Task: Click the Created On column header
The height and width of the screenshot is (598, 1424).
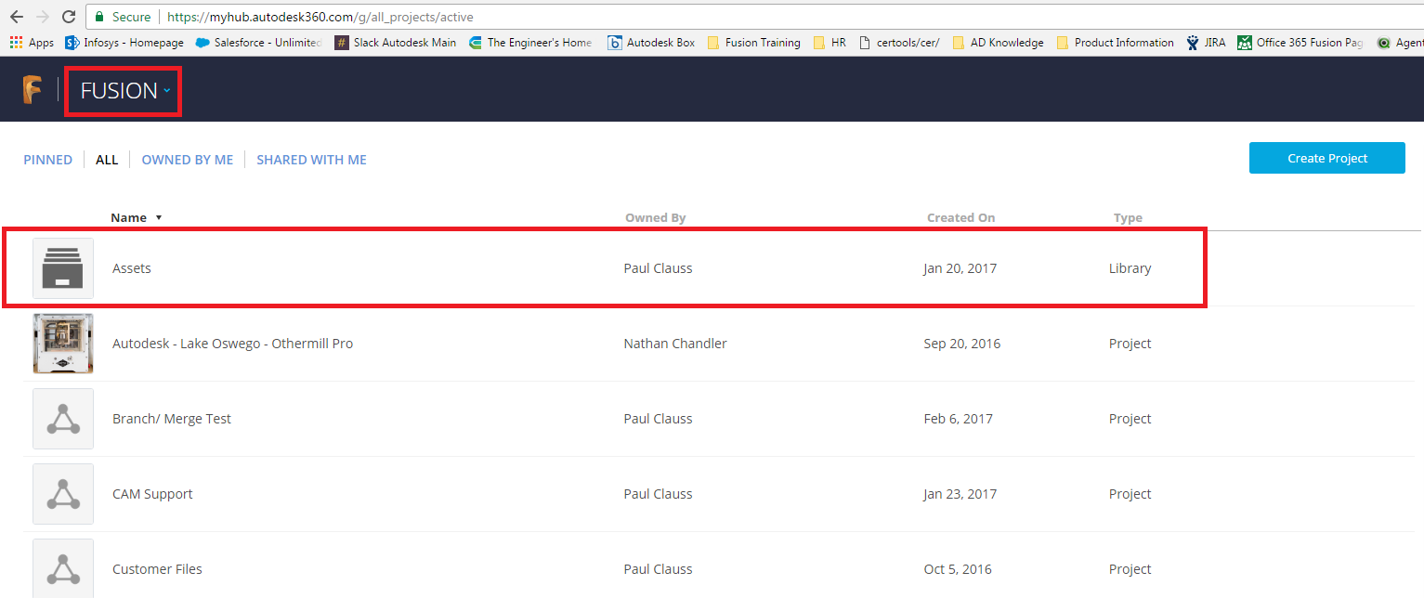Action: (x=960, y=218)
